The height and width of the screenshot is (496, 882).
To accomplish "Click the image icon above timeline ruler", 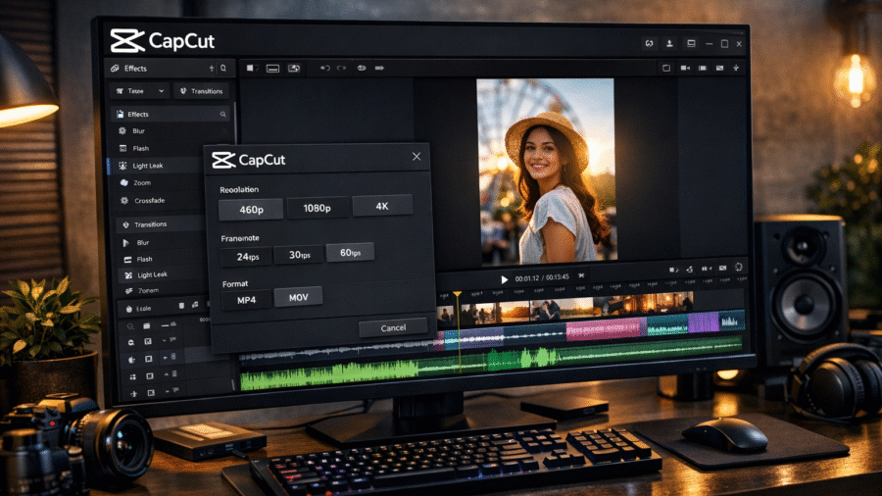I will 723,269.
